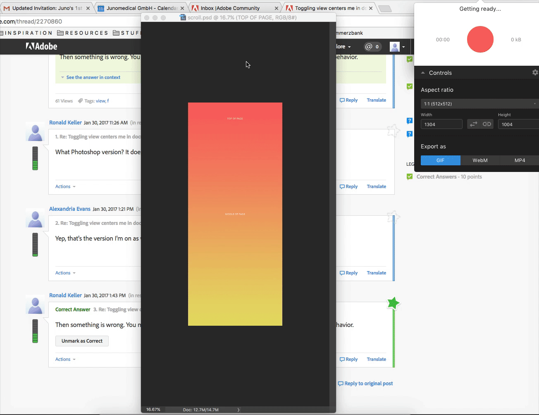Close the Toggling view centers me tab

tap(371, 8)
